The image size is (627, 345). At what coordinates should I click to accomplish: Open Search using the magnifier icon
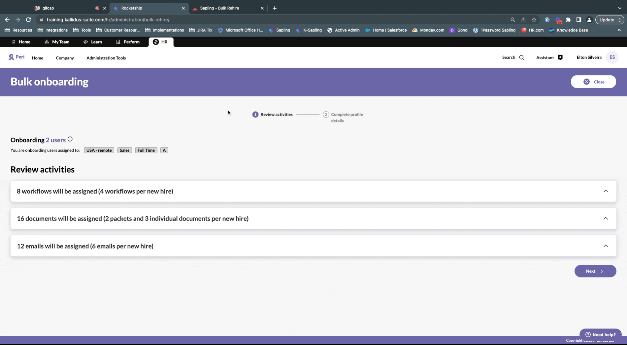coord(521,57)
